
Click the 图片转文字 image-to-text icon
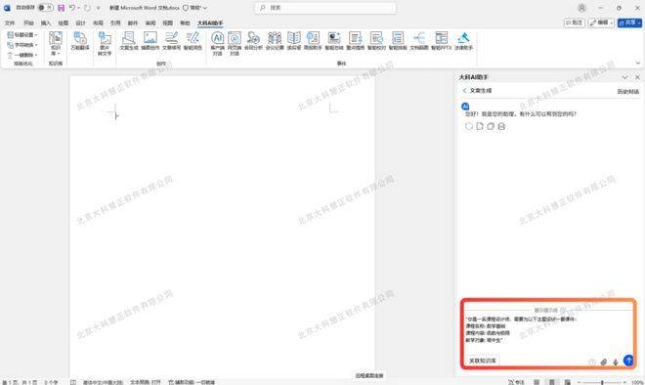pos(105,44)
